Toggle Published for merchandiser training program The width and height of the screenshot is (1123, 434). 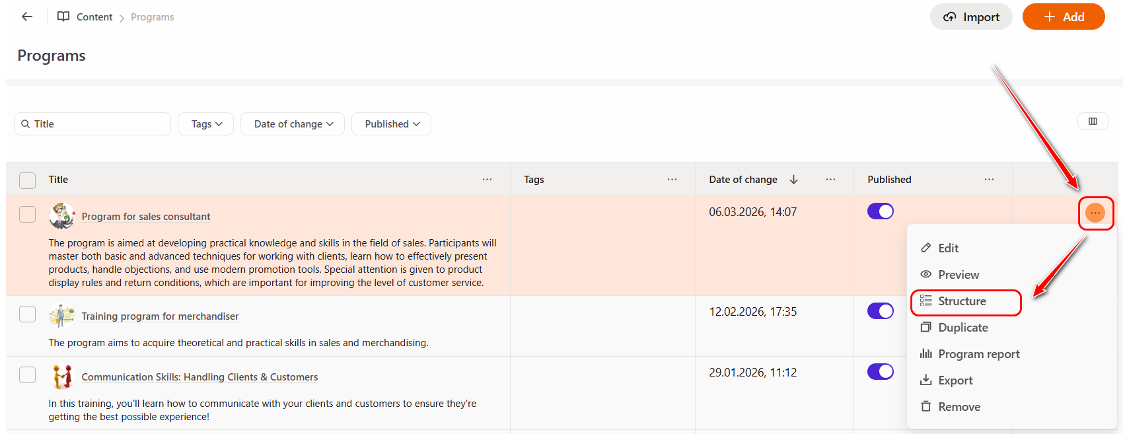click(x=880, y=311)
